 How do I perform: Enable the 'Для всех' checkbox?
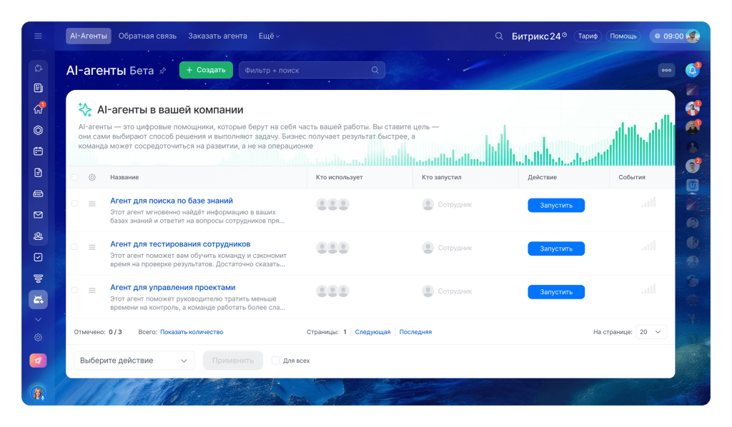point(276,361)
